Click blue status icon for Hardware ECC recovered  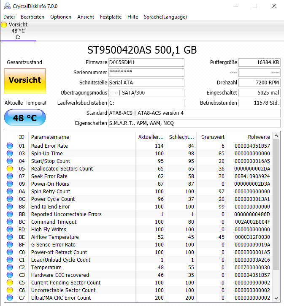(x=10, y=275)
